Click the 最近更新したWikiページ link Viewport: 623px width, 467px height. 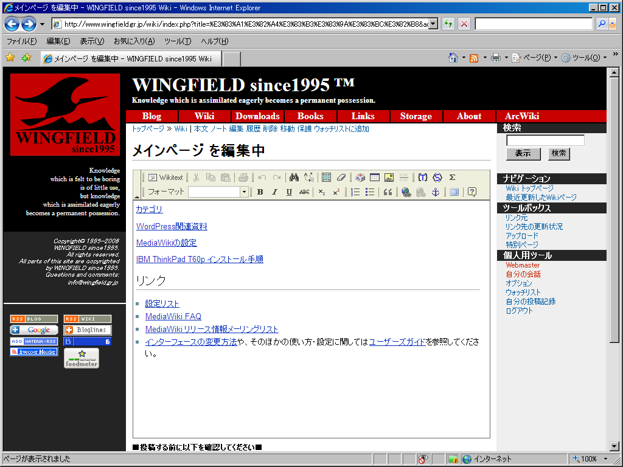coord(541,198)
